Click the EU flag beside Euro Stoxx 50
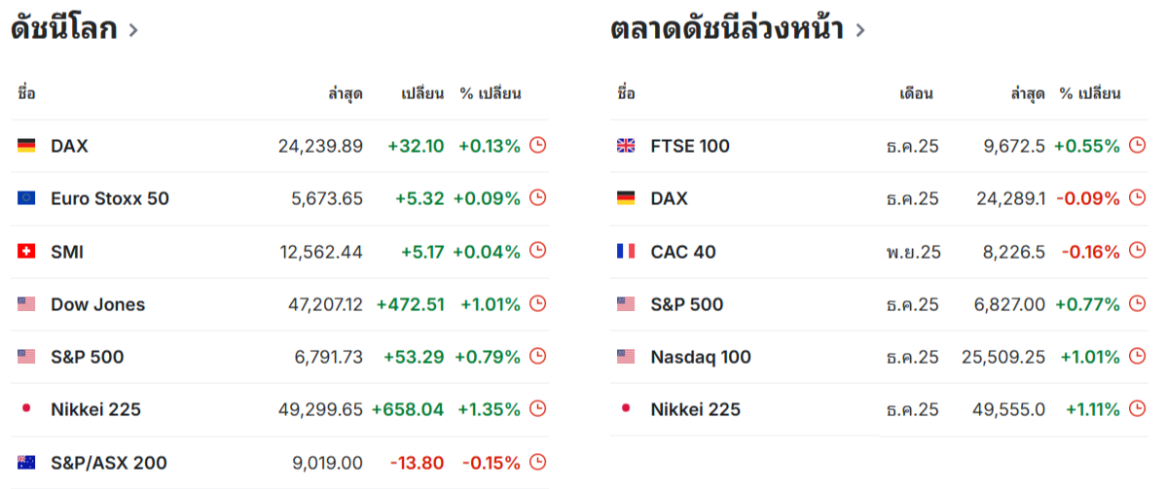Viewport: 1166px width, 489px height. coord(26,198)
